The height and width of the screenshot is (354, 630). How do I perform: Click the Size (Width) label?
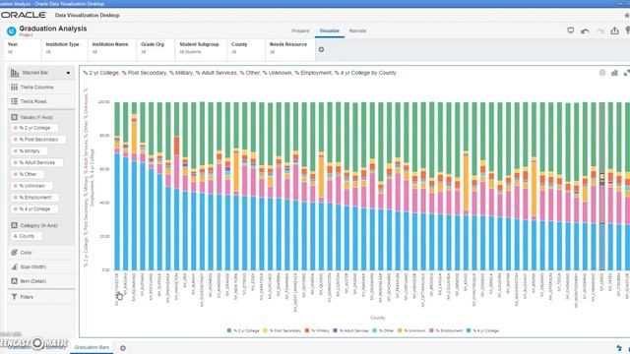pyautogui.click(x=33, y=267)
